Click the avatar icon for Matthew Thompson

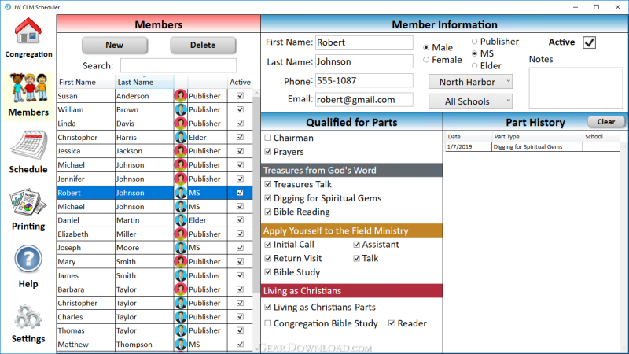[x=181, y=345]
